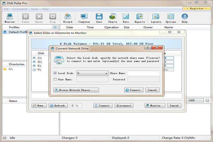
Task: Click the Help question mark icon
Action: pos(185,18)
